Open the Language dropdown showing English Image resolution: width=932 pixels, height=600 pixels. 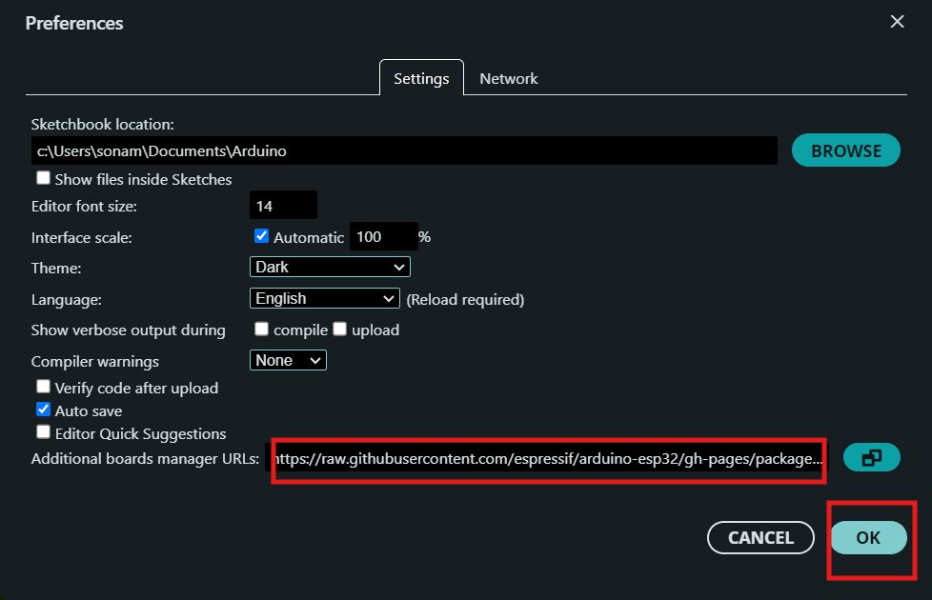325,298
